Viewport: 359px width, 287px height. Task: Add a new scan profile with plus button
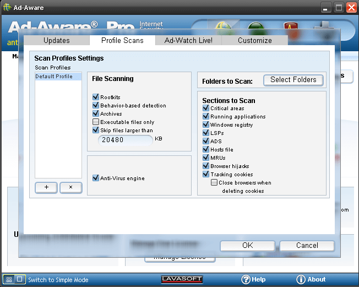(46, 188)
